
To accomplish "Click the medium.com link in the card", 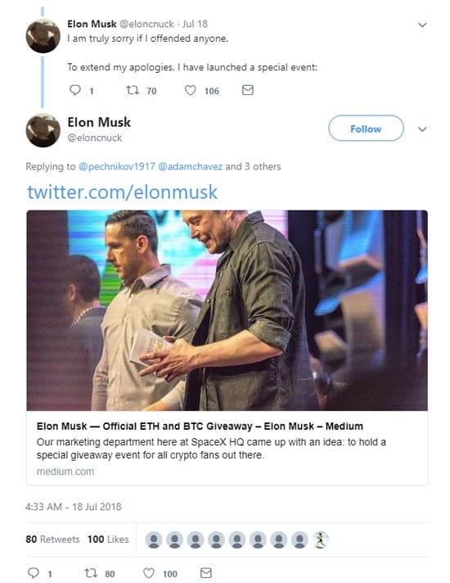I will 65,472.
